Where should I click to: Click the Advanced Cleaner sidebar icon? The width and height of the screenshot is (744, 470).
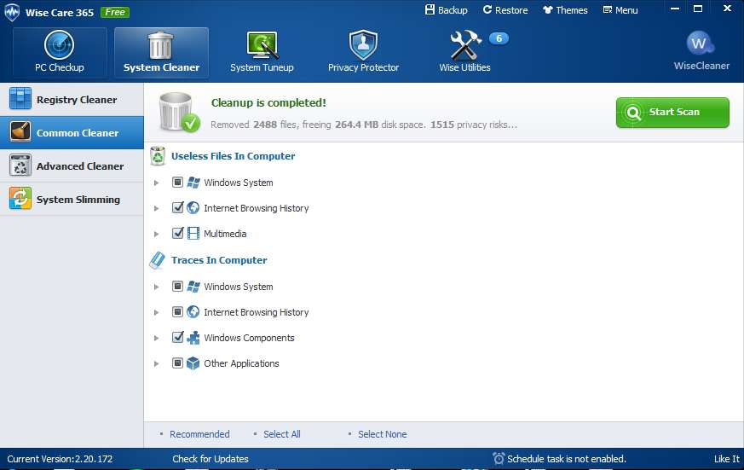(x=20, y=165)
